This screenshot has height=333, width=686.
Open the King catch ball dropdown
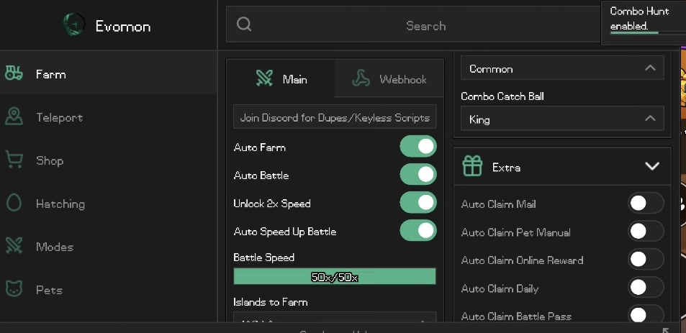[562, 119]
